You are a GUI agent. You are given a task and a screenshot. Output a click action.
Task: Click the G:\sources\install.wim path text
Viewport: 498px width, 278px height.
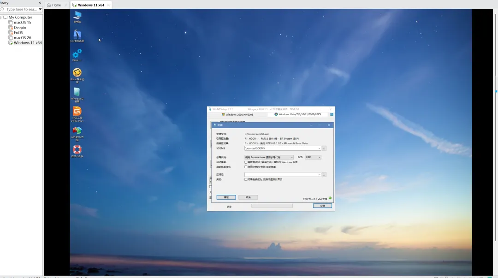pos(257,134)
